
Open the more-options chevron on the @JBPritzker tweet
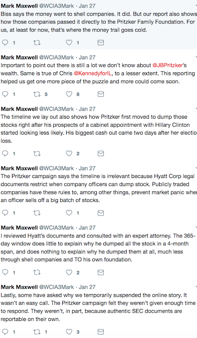pyautogui.click(x=196, y=57)
